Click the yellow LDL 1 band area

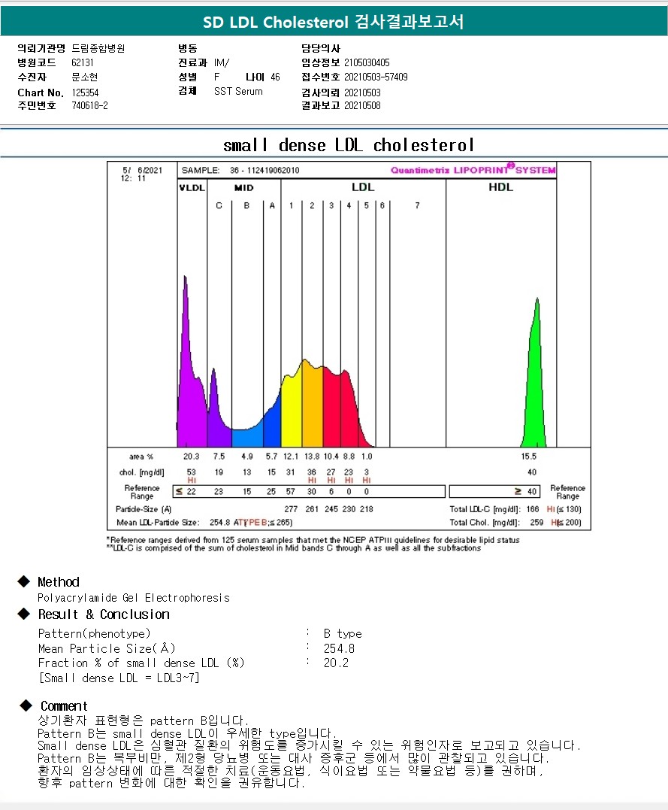pyautogui.click(x=292, y=413)
